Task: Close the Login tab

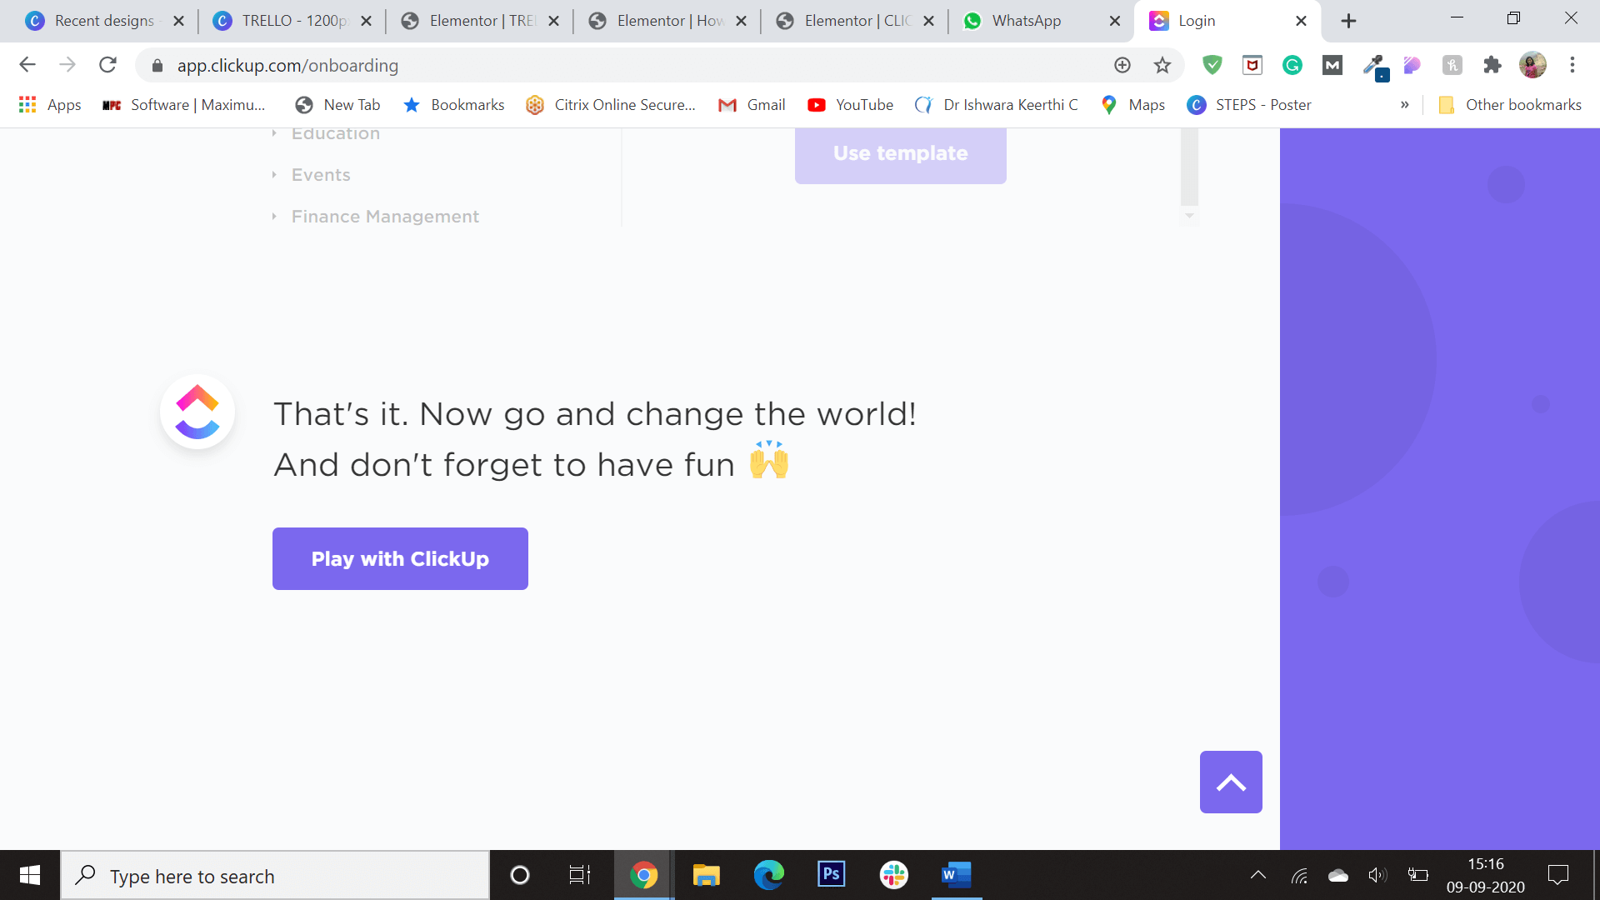Action: [1301, 21]
